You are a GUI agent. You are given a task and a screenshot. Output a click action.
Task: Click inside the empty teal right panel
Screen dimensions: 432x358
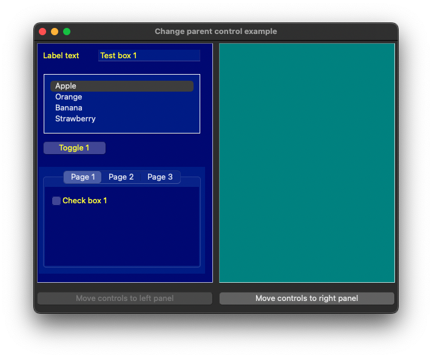tap(306, 163)
